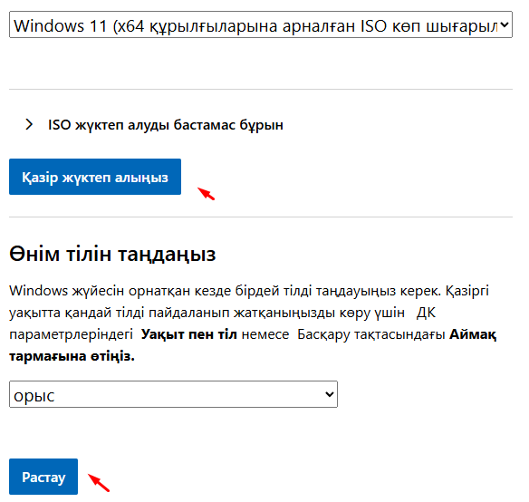The width and height of the screenshot is (529, 502).
Task: Expand 'ISO жүктеп алуды бастамас бұрын' section
Action: point(165,125)
